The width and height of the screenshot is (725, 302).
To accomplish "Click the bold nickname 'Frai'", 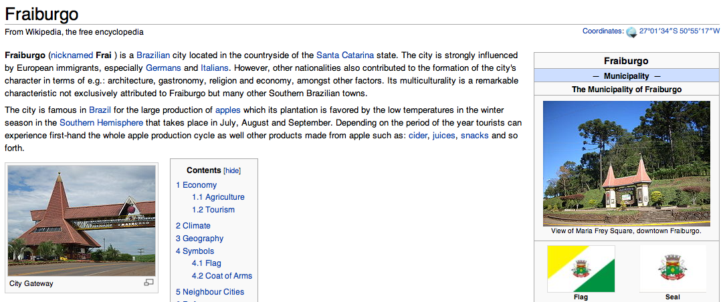I will point(103,55).
